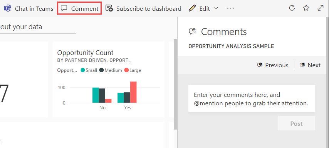Click the Comment speech bubble icon
This screenshot has width=329, height=148.
[64, 8]
